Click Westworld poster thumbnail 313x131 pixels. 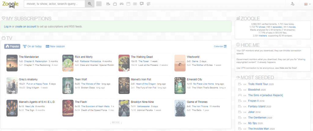(x=180, y=63)
